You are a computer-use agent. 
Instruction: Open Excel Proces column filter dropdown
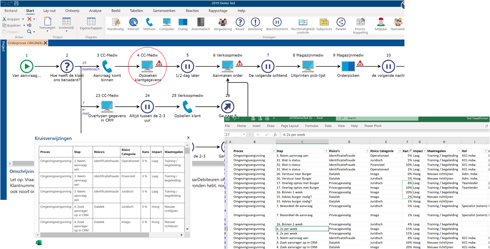tap(273, 151)
